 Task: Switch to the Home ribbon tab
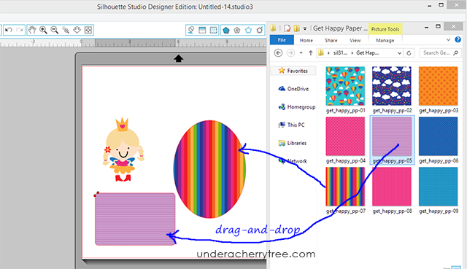pos(306,40)
